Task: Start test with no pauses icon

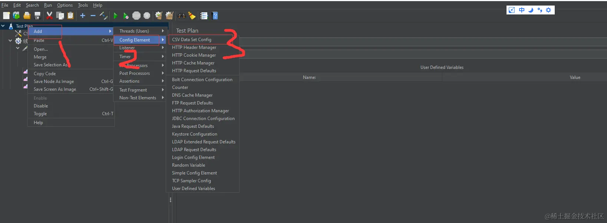Action: pos(126,16)
